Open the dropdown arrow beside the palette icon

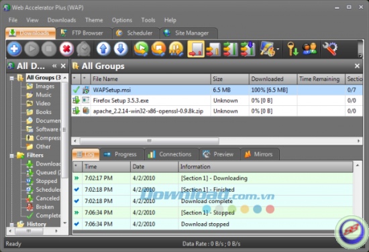click(x=278, y=49)
